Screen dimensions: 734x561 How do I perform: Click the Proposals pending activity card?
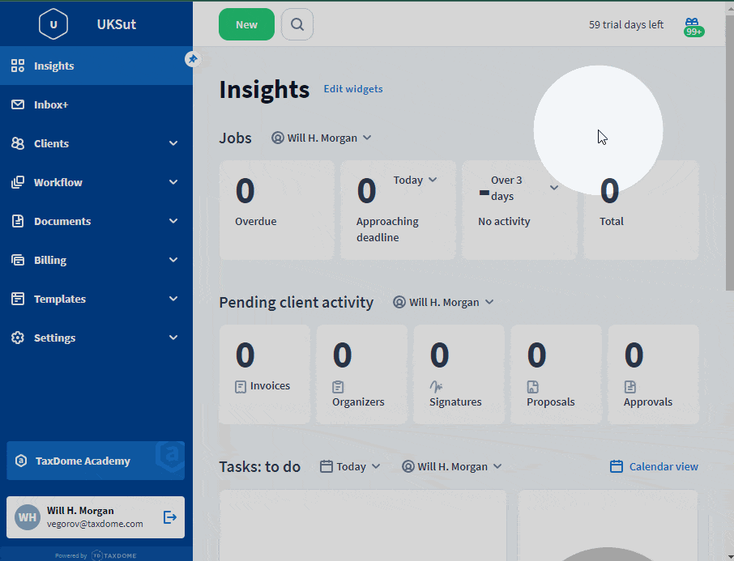[x=556, y=374]
